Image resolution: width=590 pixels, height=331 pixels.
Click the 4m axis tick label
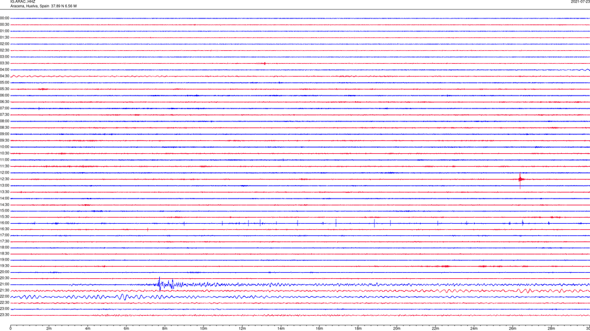coord(88,329)
